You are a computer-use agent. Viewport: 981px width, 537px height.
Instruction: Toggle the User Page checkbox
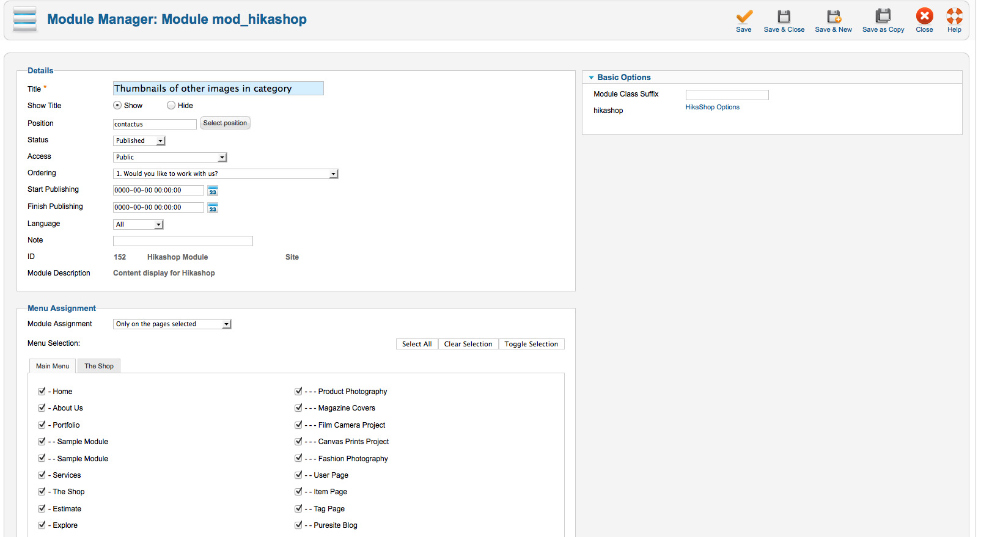click(x=299, y=475)
